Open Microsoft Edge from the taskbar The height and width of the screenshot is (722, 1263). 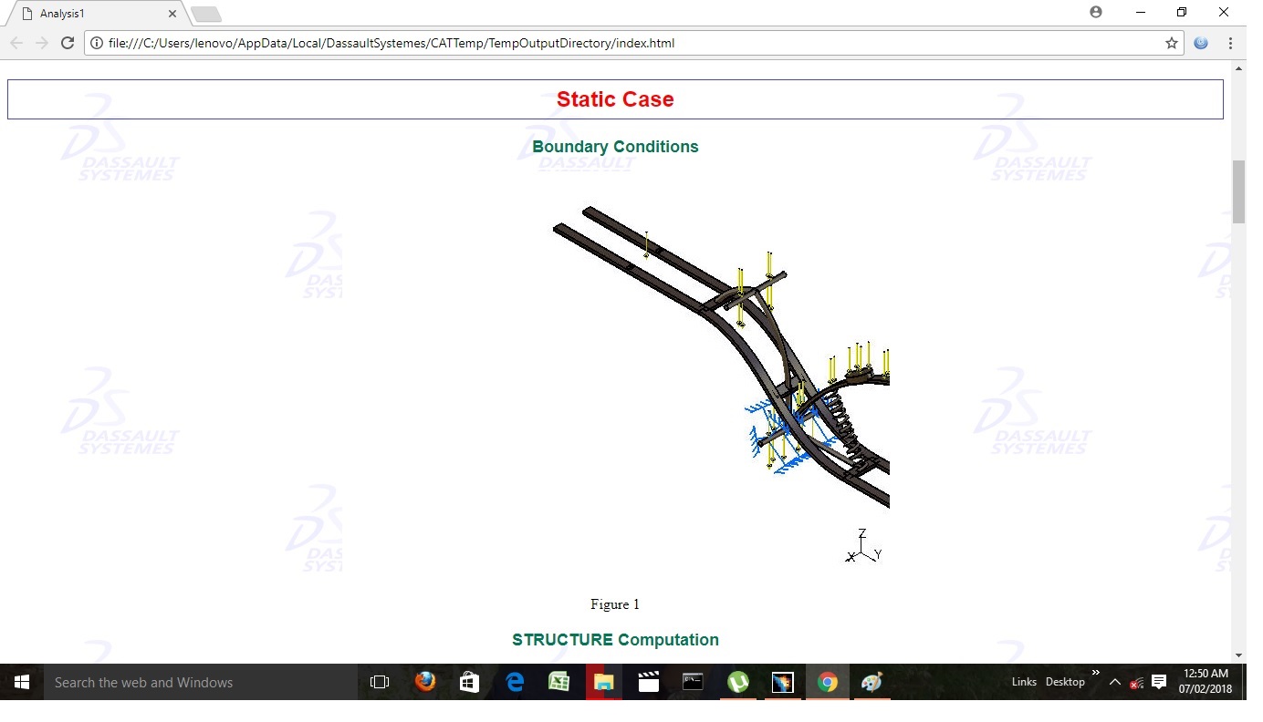click(x=515, y=682)
